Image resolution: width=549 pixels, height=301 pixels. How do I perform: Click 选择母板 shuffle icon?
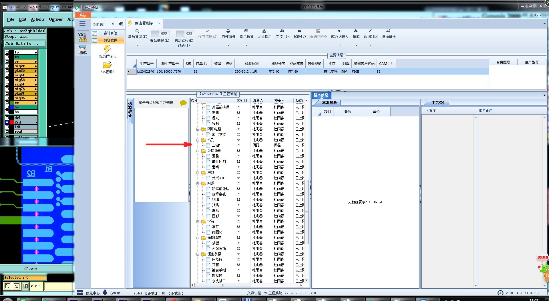[388, 31]
